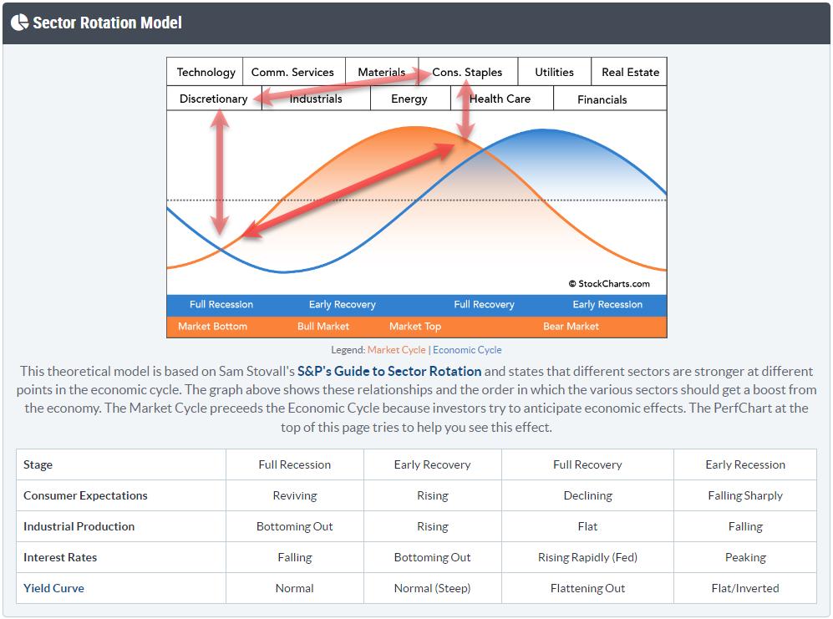This screenshot has height=619, width=833.
Task: Select the Financials sector box
Action: 602,99
